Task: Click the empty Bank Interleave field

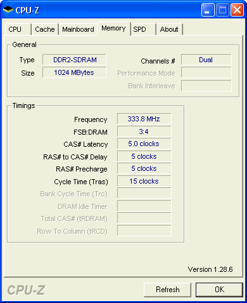Action: [206, 86]
